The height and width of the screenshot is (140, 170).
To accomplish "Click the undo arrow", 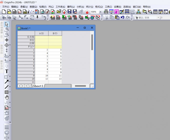I will point(122,17).
